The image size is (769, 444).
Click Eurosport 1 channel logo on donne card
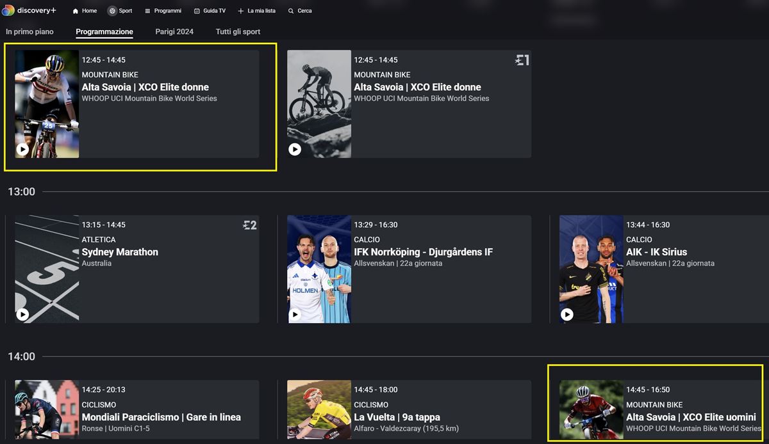tap(522, 60)
